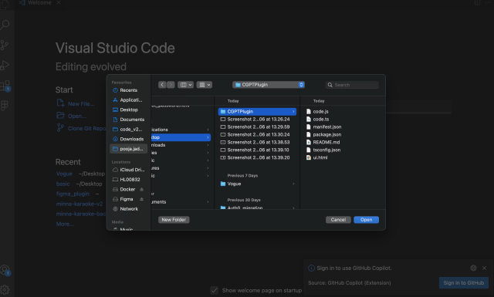Select Screenshot at 13.29.59 file
Image resolution: width=494 pixels, height=297 pixels.
pyautogui.click(x=257, y=127)
